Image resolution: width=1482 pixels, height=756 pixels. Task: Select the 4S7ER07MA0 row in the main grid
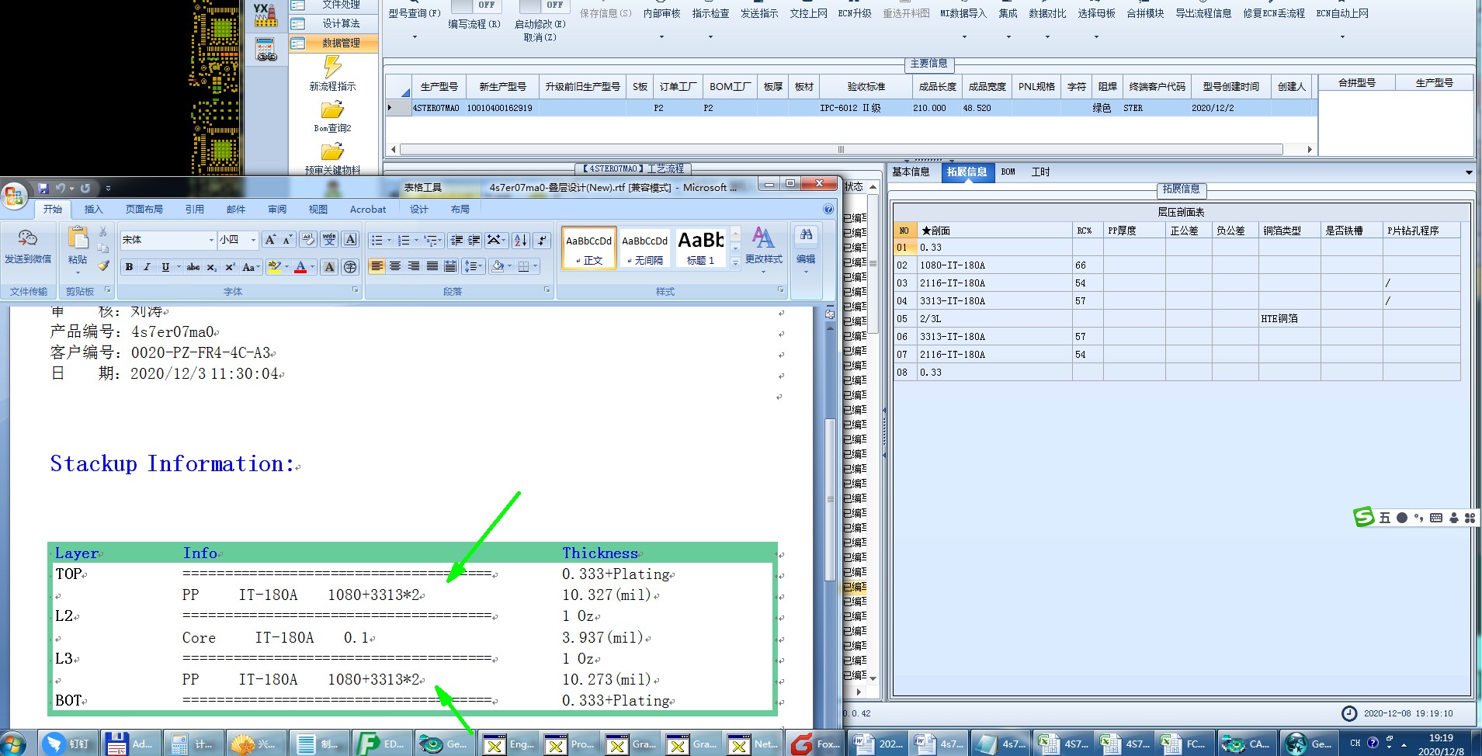pos(852,108)
